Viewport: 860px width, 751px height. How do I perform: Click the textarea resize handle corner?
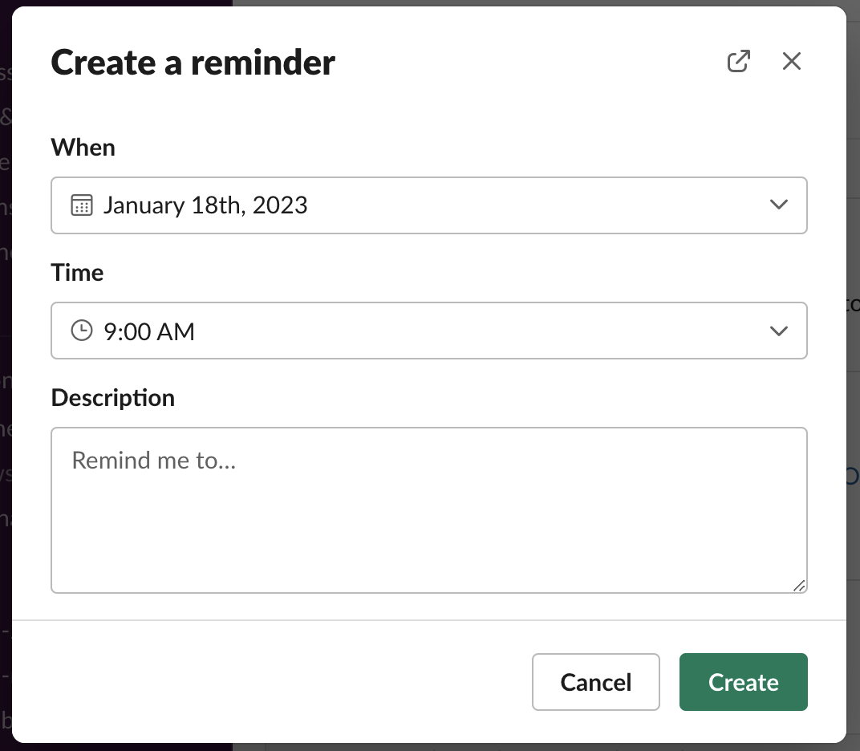tap(799, 586)
